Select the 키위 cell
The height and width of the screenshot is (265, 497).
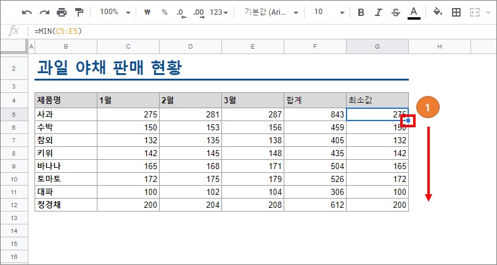[66, 153]
